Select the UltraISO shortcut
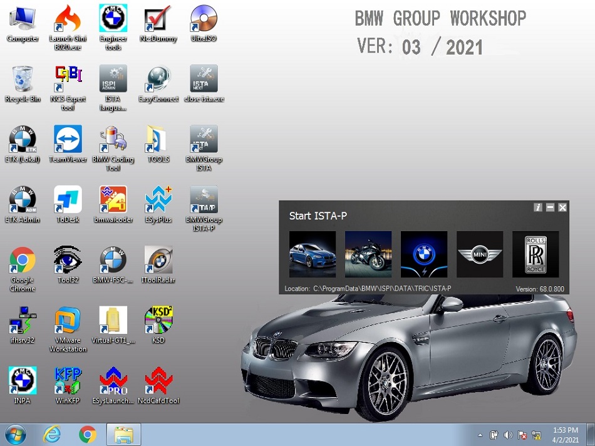 [x=204, y=24]
